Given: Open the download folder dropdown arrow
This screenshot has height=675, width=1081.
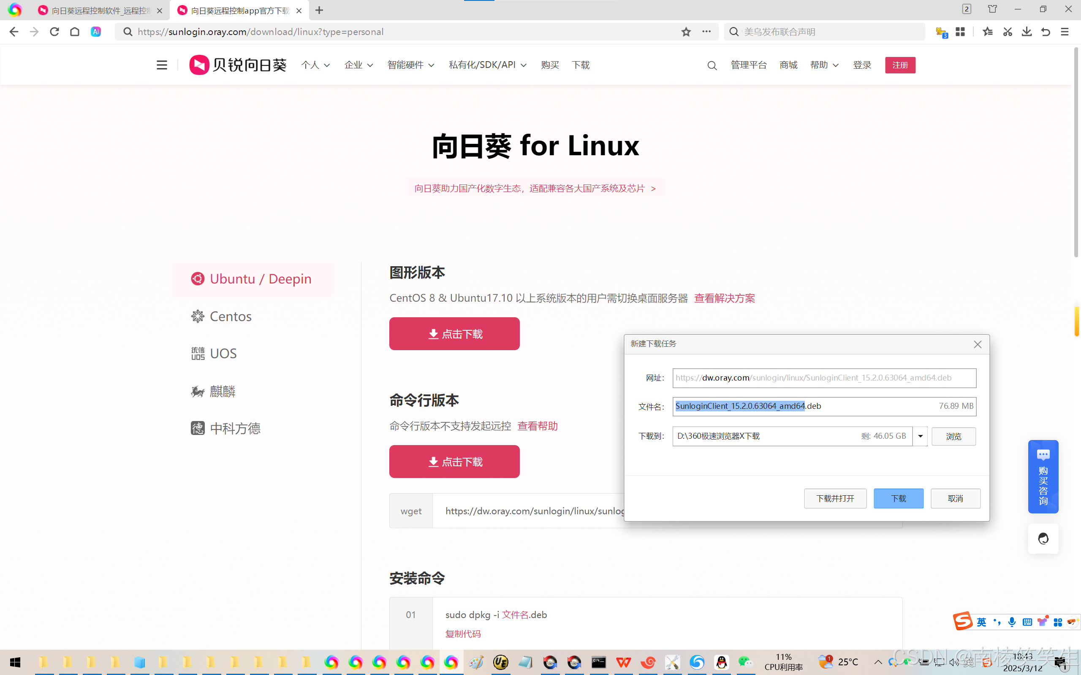Looking at the screenshot, I should 920,436.
